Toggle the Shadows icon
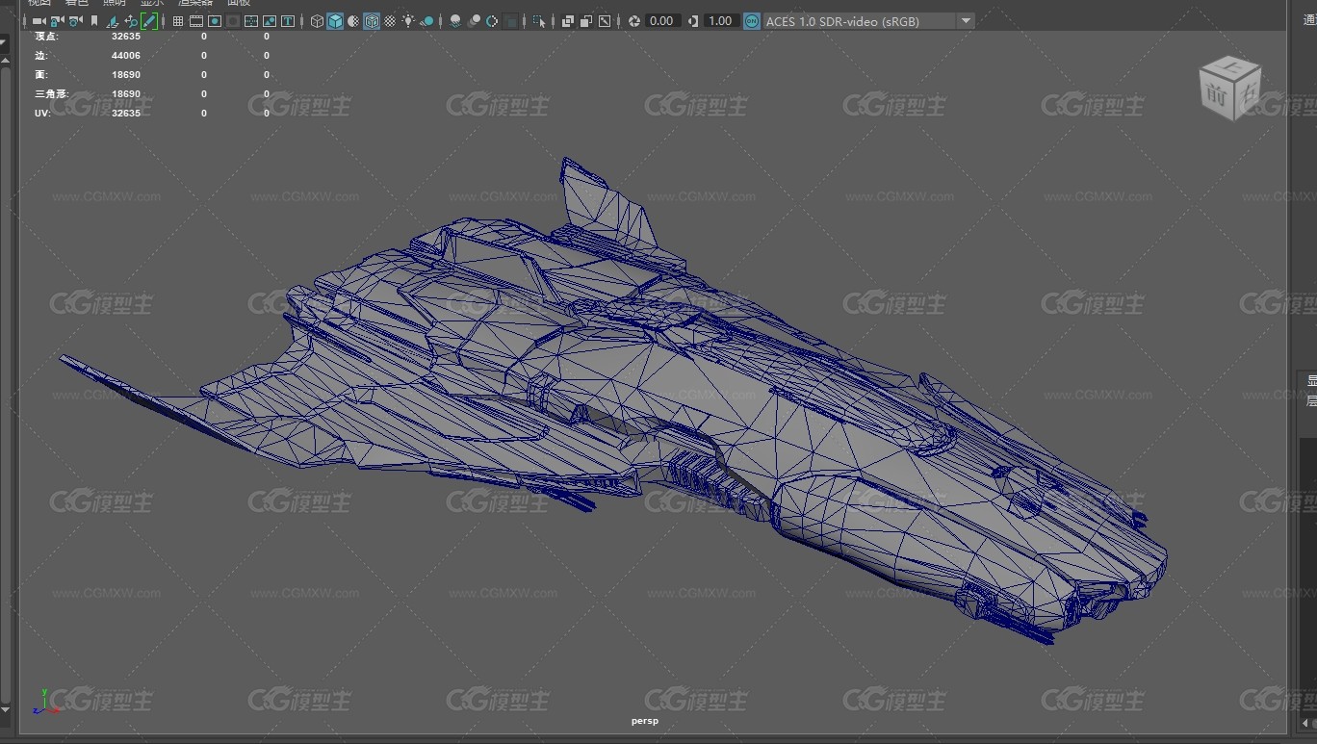The width and height of the screenshot is (1317, 744). tap(426, 20)
